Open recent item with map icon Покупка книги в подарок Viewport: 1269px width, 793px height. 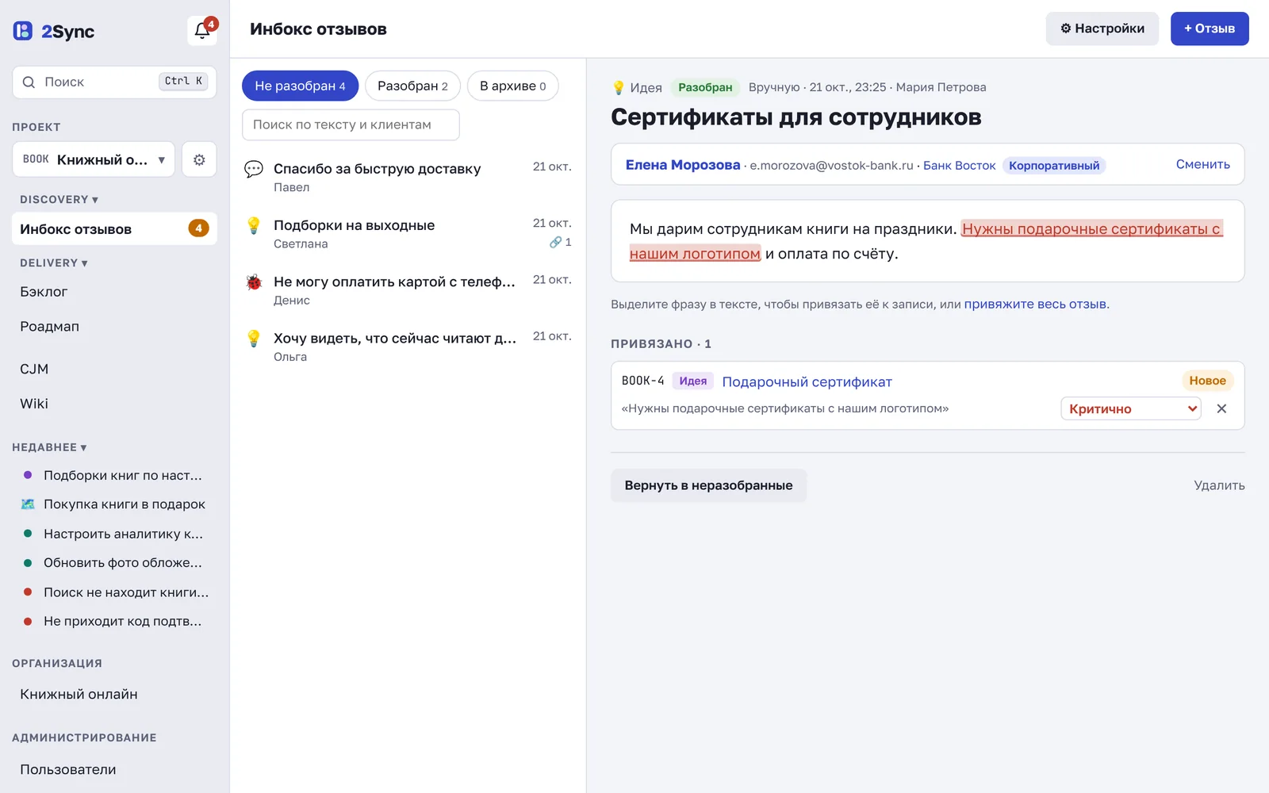click(114, 504)
